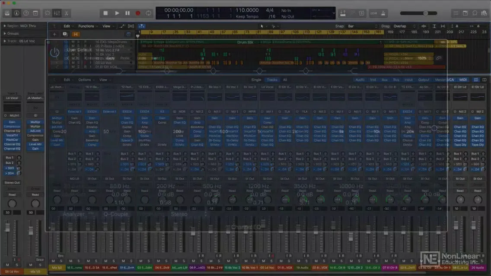The height and width of the screenshot is (276, 491).
Task: Open the Media Browsers icon
Action: click(484, 13)
